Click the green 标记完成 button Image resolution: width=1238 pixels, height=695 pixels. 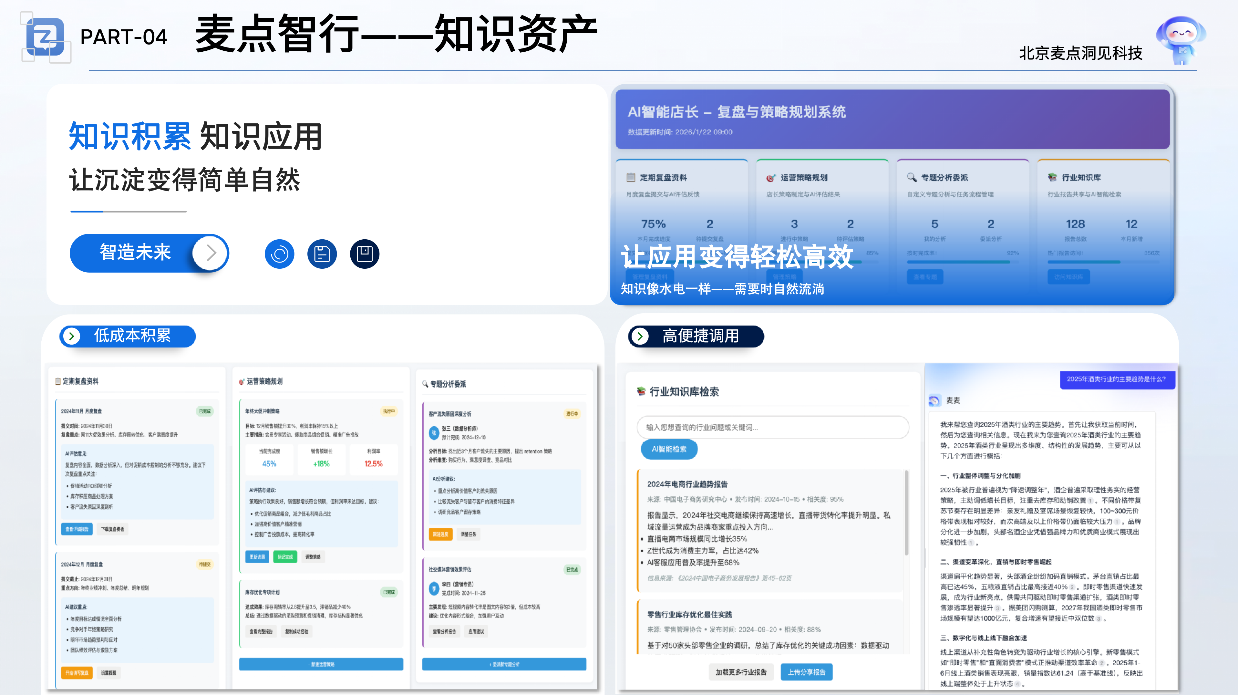click(x=285, y=556)
